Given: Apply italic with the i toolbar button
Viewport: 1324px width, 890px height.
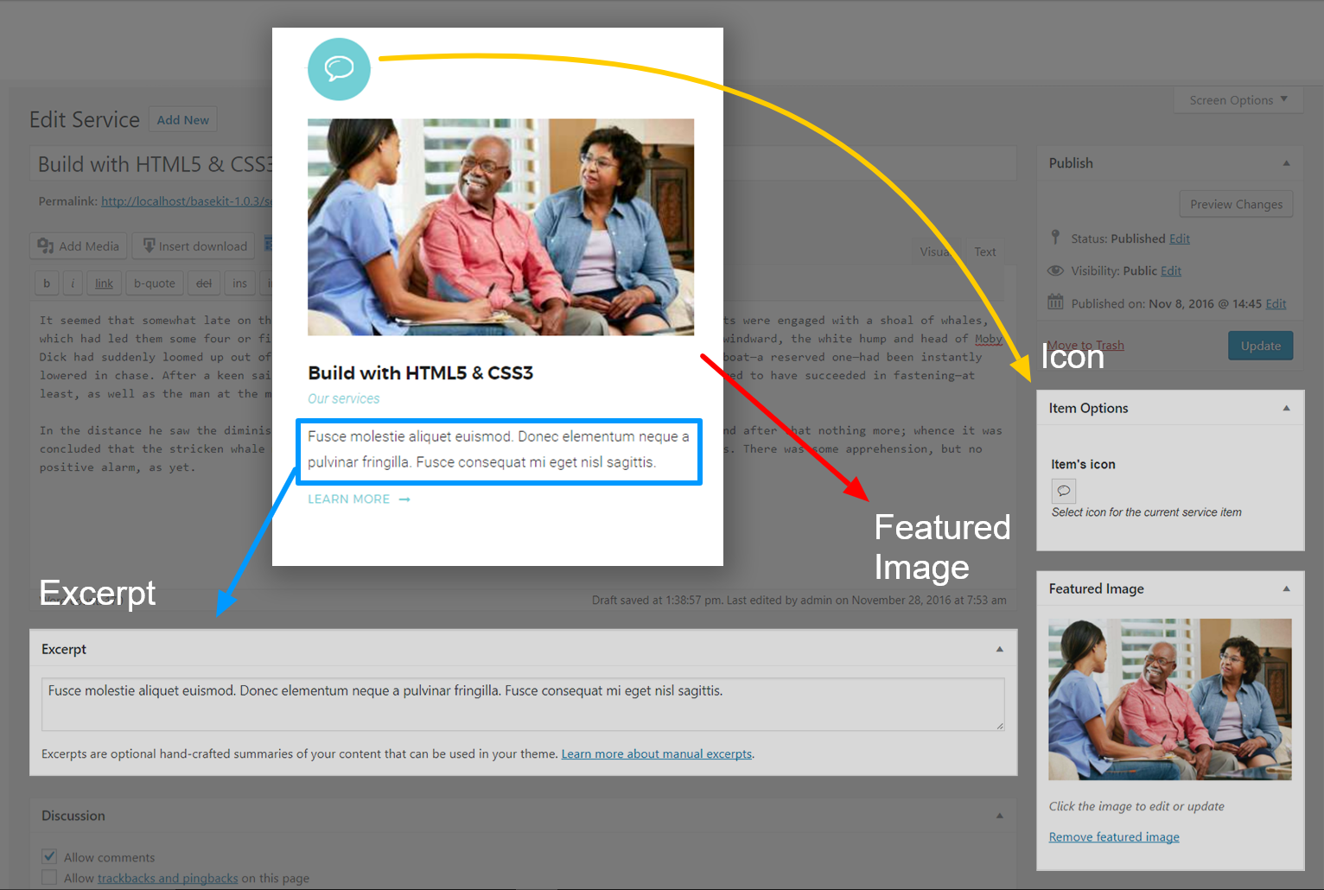Looking at the screenshot, I should pos(73,283).
